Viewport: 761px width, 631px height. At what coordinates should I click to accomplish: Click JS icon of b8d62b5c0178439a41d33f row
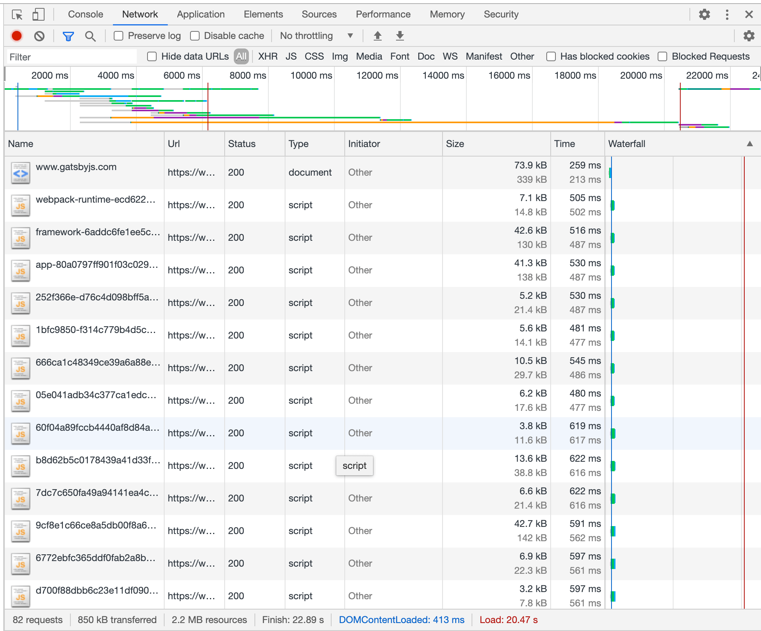21,466
